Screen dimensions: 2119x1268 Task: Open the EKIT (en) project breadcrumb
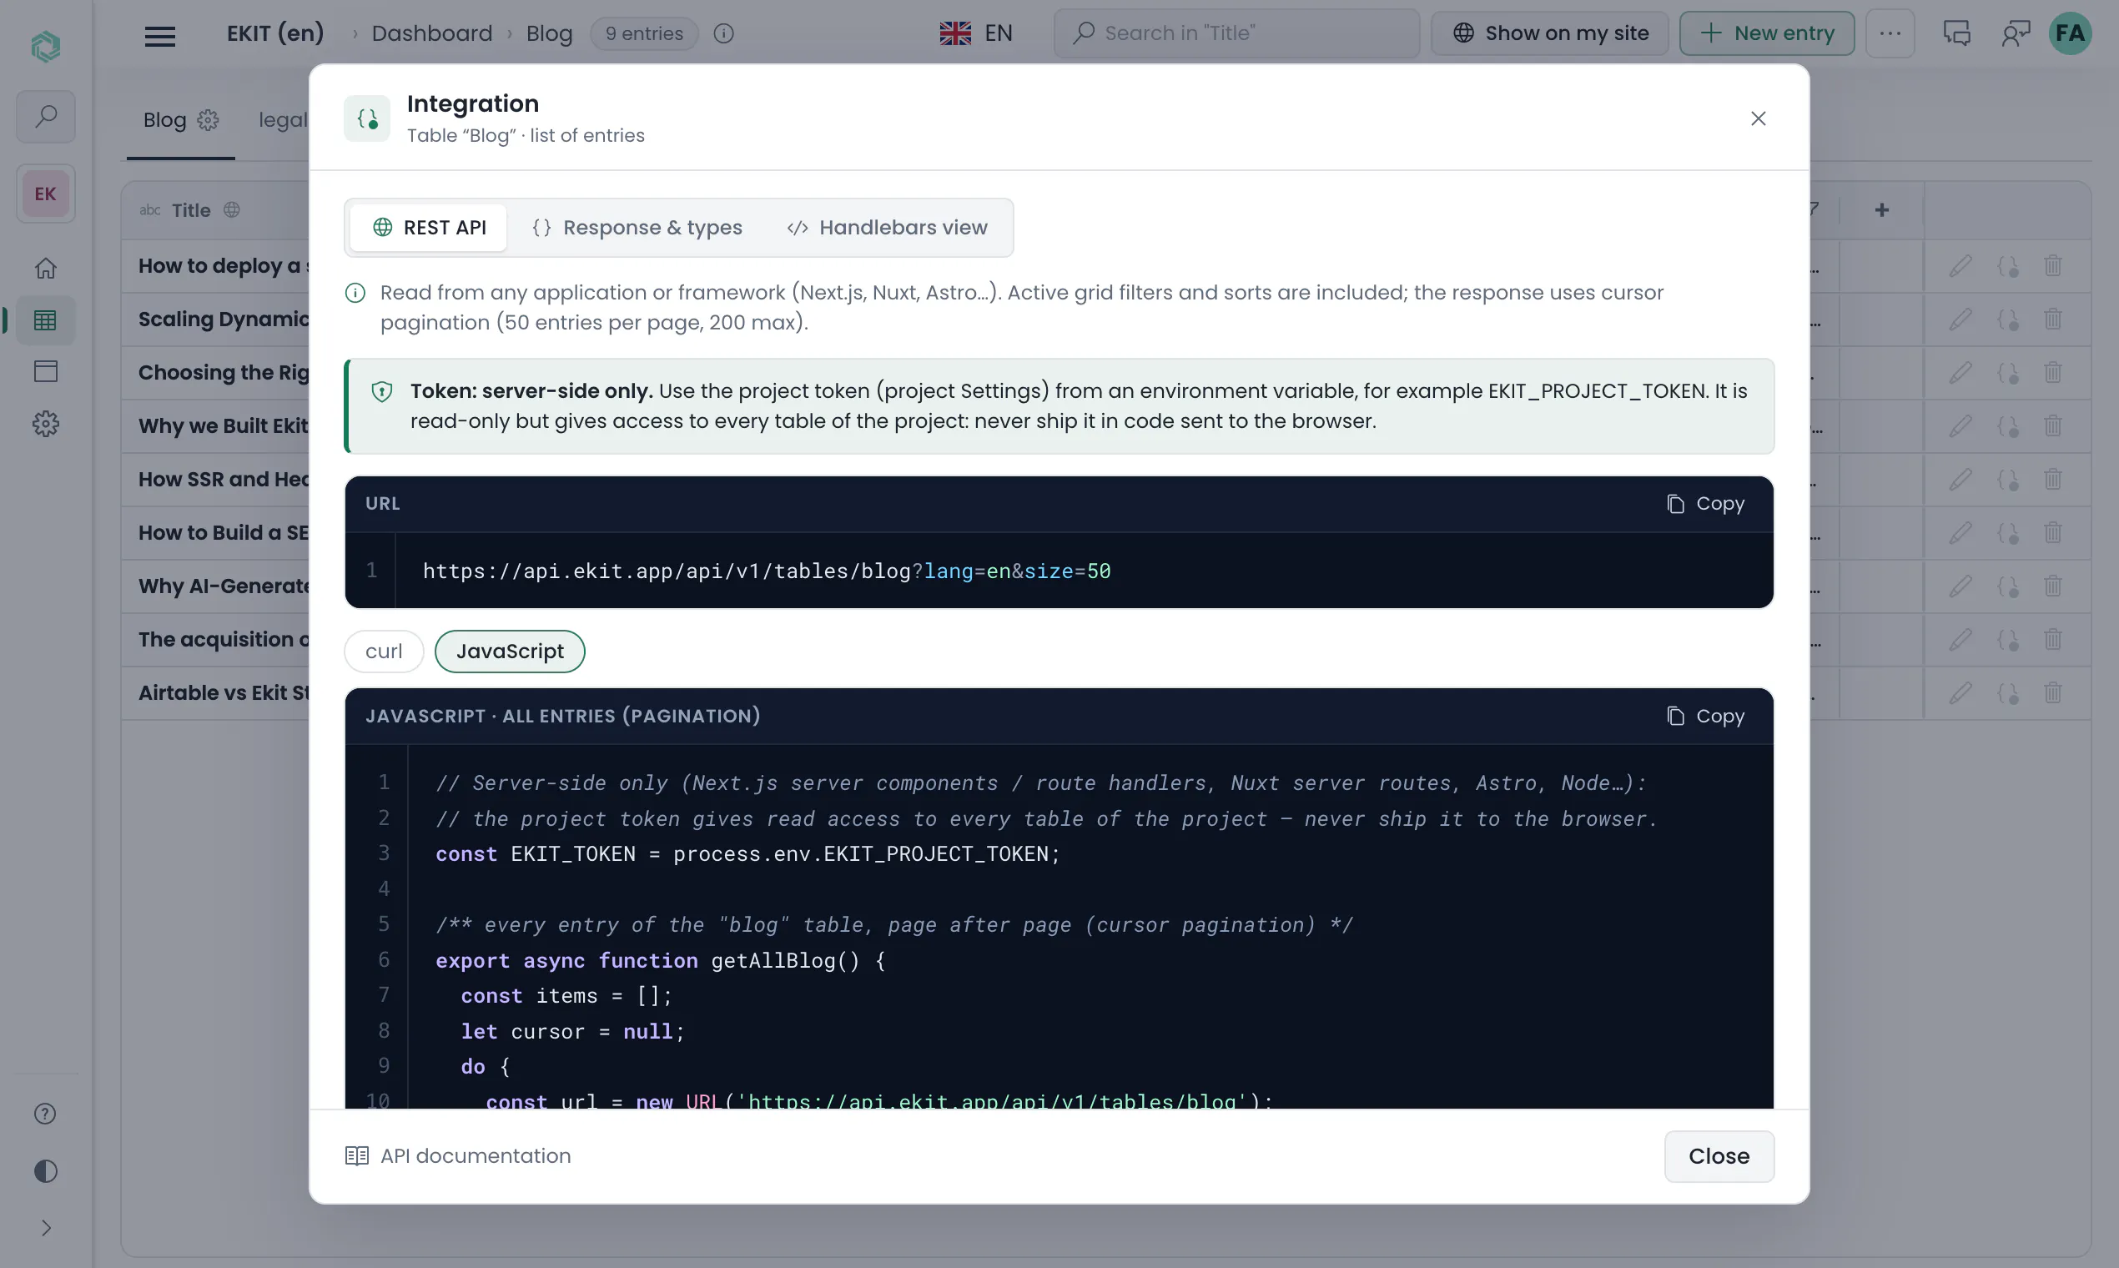click(275, 33)
